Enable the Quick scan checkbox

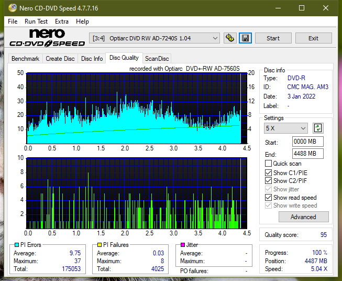pos(268,164)
